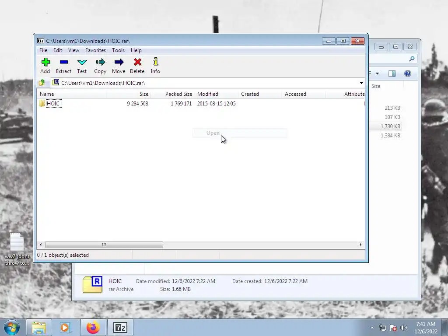Viewport: 448px width, 336px height.
Task: Select the 1,384 KB row in Explorer
Action: [385, 136]
